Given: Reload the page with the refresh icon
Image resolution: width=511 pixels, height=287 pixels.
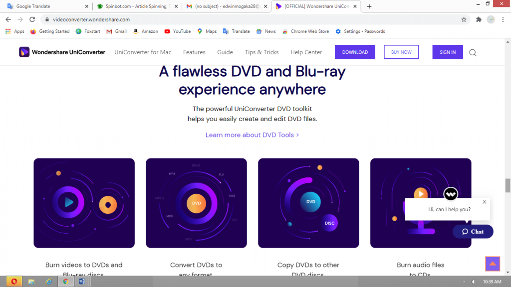Looking at the screenshot, I should pyautogui.click(x=32, y=19).
